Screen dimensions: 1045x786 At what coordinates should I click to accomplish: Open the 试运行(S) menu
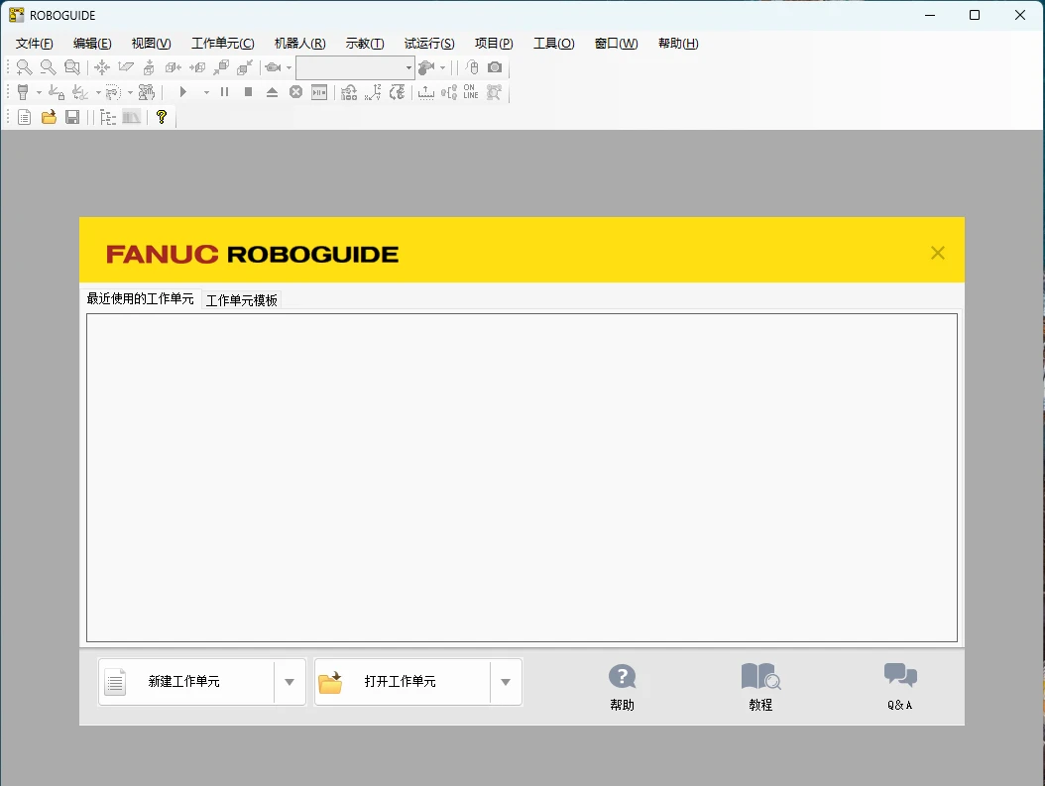click(x=427, y=44)
